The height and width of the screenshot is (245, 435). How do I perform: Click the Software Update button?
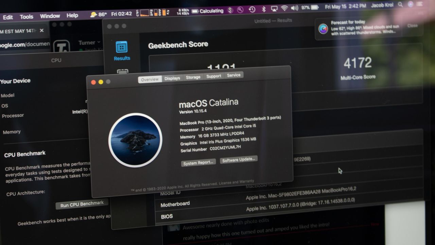coord(239,160)
